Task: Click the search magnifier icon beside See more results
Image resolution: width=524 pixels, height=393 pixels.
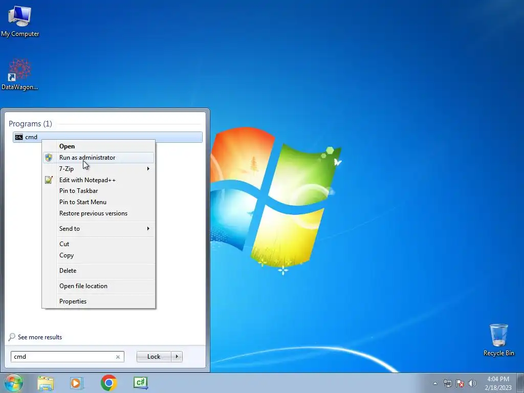Action: [x=12, y=337]
